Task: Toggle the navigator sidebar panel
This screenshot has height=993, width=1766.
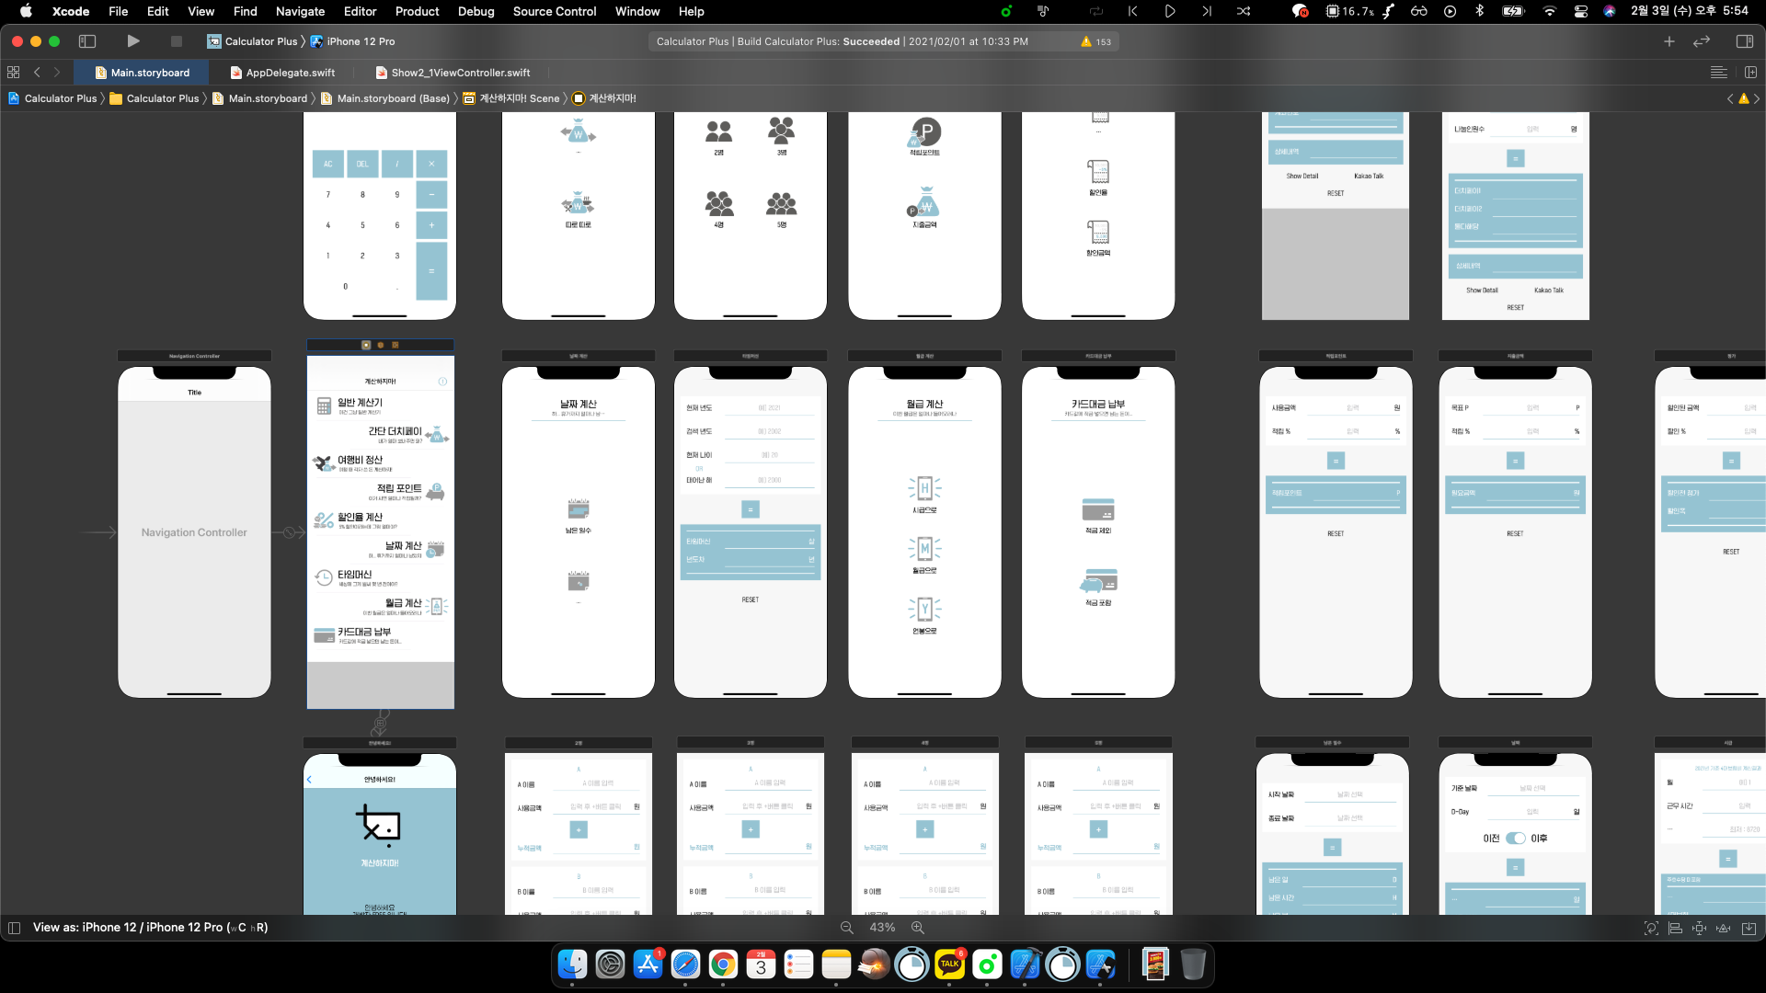Action: [87, 41]
